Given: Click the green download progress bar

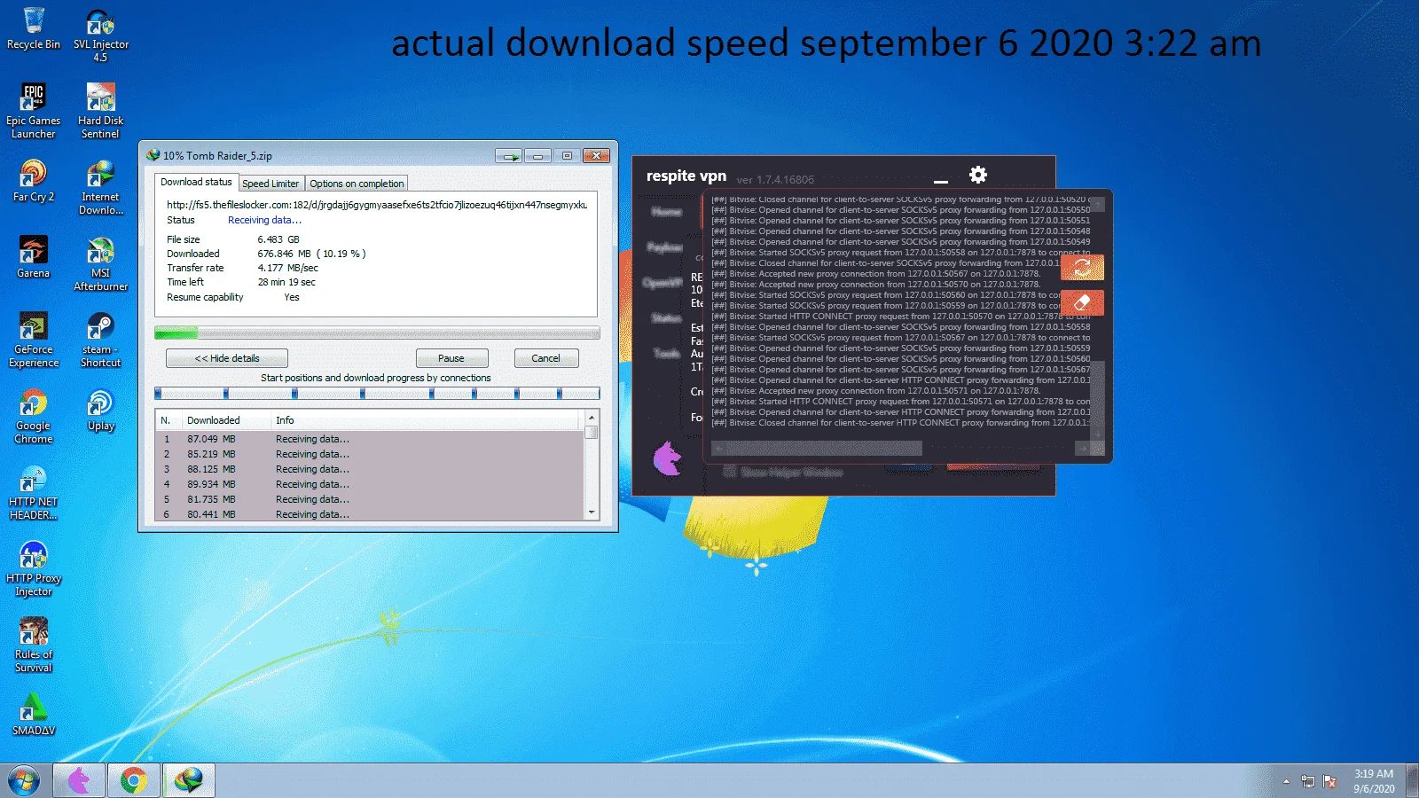Looking at the screenshot, I should 377,333.
